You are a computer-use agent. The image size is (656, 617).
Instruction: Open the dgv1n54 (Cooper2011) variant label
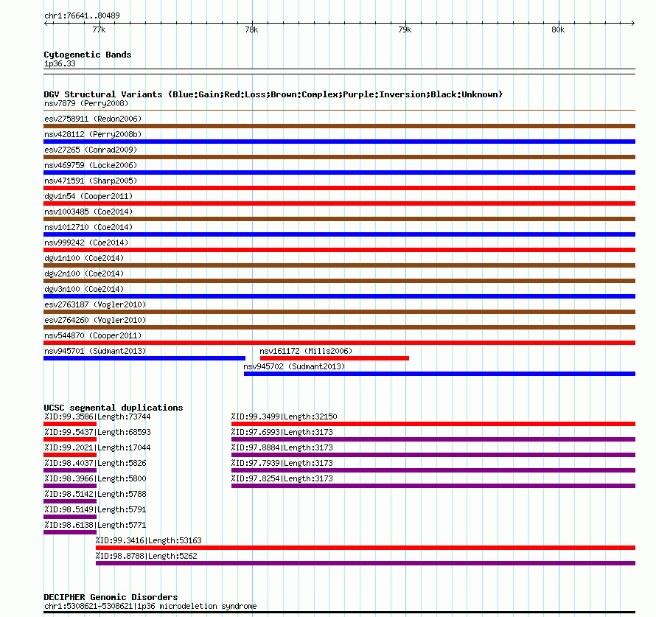click(88, 196)
